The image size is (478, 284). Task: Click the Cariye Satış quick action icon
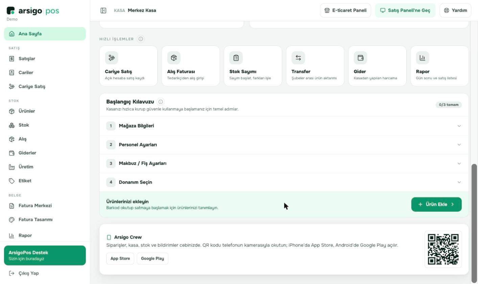coord(112,58)
